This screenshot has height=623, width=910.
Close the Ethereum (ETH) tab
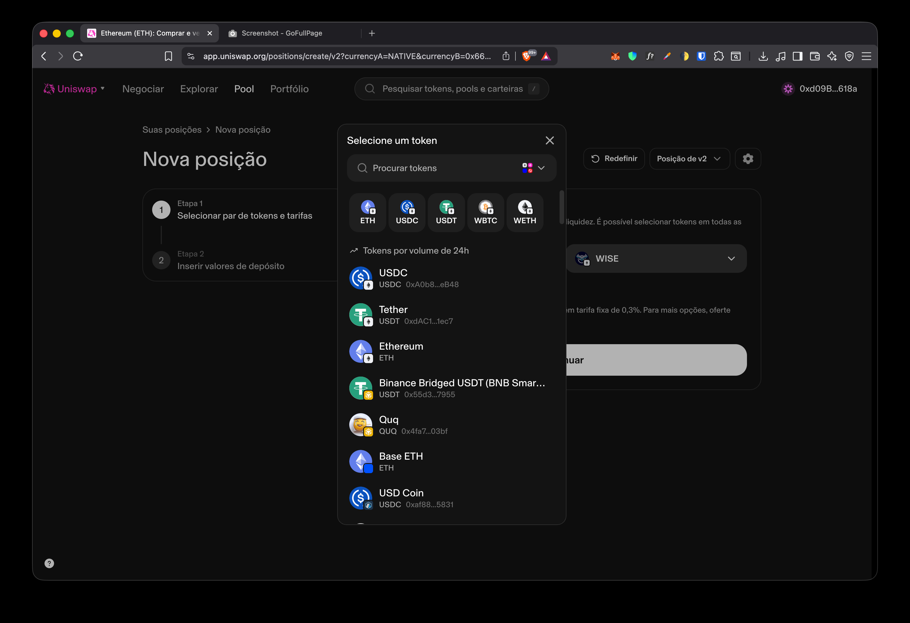click(209, 33)
